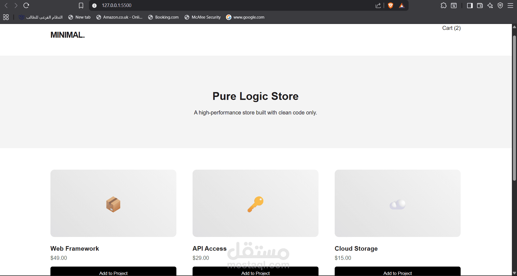Image resolution: width=517 pixels, height=276 pixels.
Task: Open the Cart (2) link
Action: click(451, 28)
